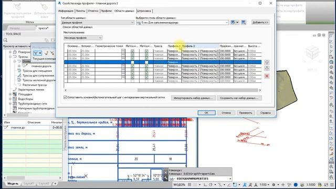
Task: Click the Toolspace tree horizontal scrollbar thumb
Action: [x=18, y=115]
